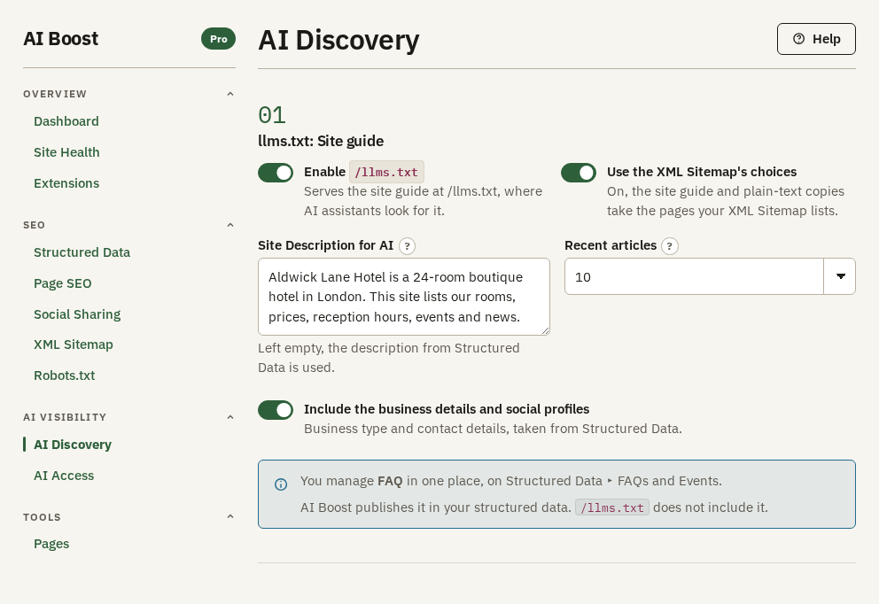Collapse the Overview sidebar section
Viewport: 879px width, 604px height.
pos(229,94)
